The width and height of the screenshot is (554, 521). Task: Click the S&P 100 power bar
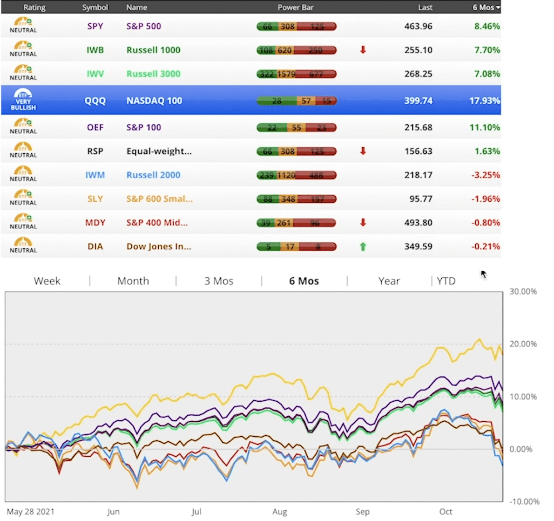click(x=297, y=127)
